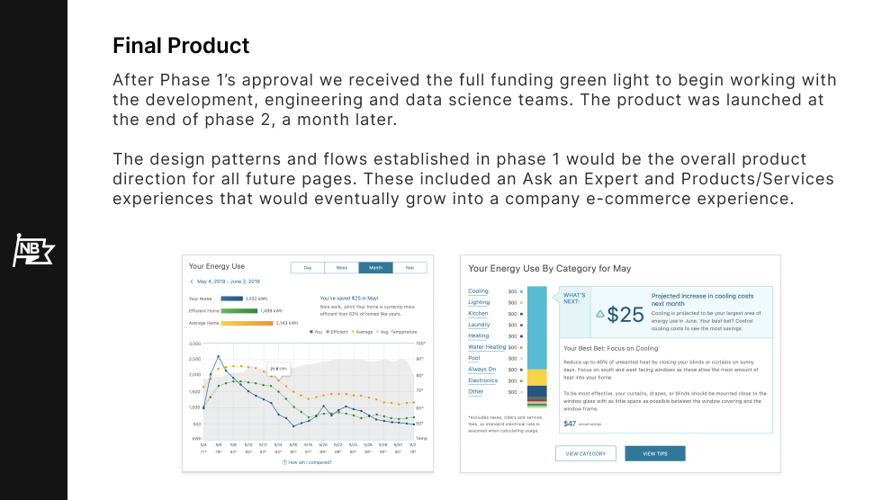The image size is (882, 500).
Task: Click the Electronics category link
Action: click(x=482, y=380)
